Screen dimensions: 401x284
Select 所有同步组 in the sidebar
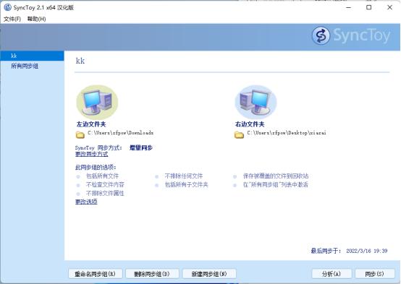coord(25,66)
